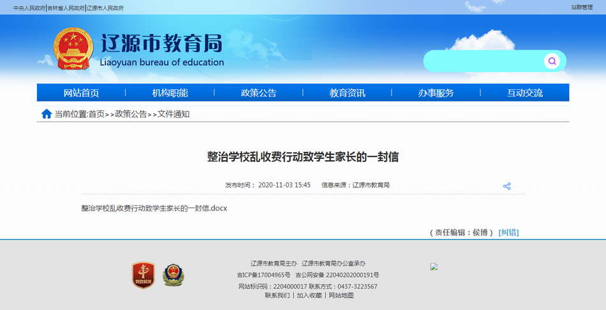This screenshot has height=310, width=606.
Task: Click the blue home icon in breadcrumb
Action: (x=47, y=114)
